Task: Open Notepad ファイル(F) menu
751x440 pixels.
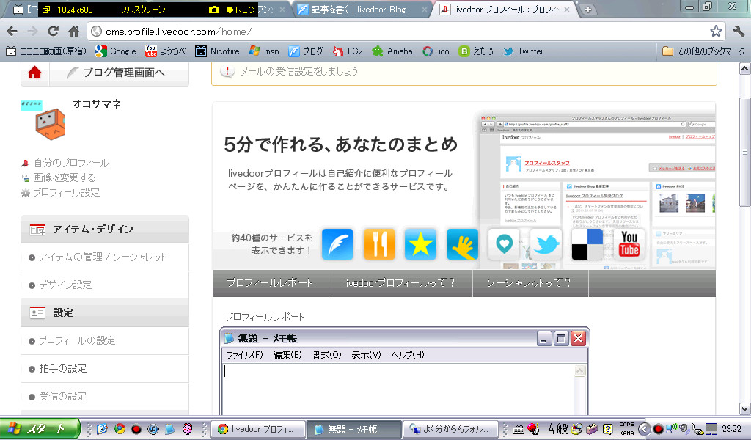Action: coord(244,355)
